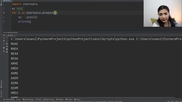Click output line MHAE
This screenshot has height=102, width=182.
point(15,44)
